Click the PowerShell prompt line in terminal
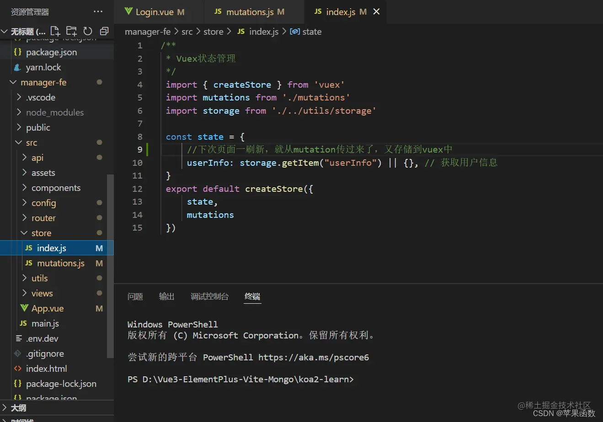Screen dimensions: 603x422 pos(240,379)
